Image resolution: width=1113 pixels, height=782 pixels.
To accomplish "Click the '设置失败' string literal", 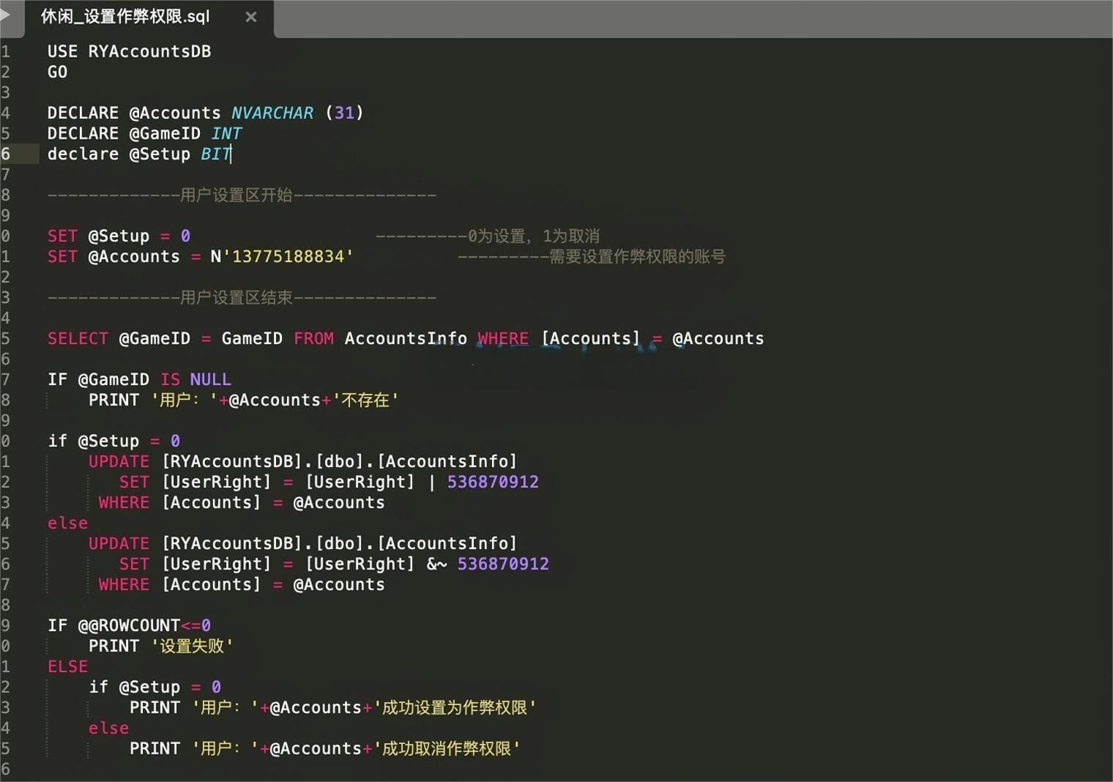I will click(x=192, y=646).
